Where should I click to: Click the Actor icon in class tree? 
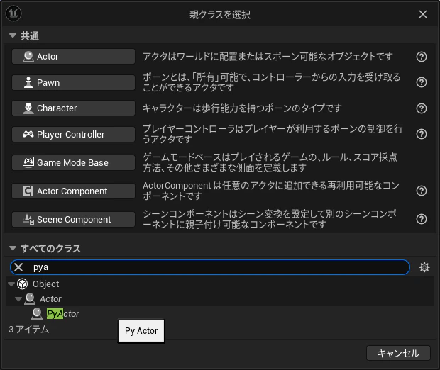[x=30, y=299]
